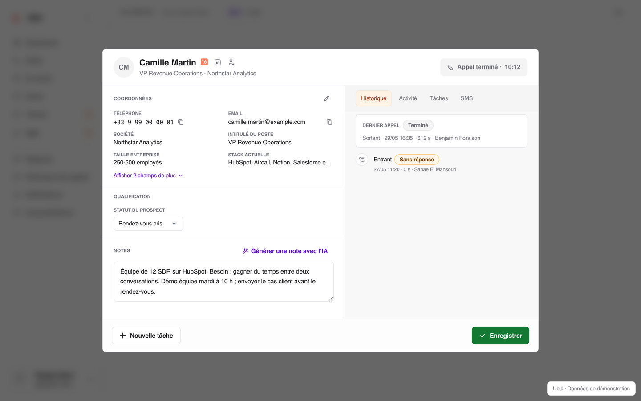Open the LinkedIn profile icon in the header
This screenshot has width=641, height=401.
point(218,62)
